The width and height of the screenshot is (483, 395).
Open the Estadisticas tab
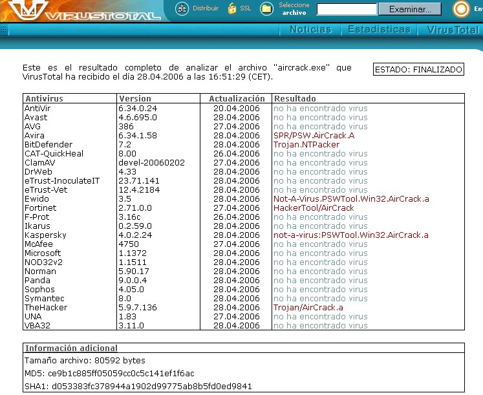[379, 30]
